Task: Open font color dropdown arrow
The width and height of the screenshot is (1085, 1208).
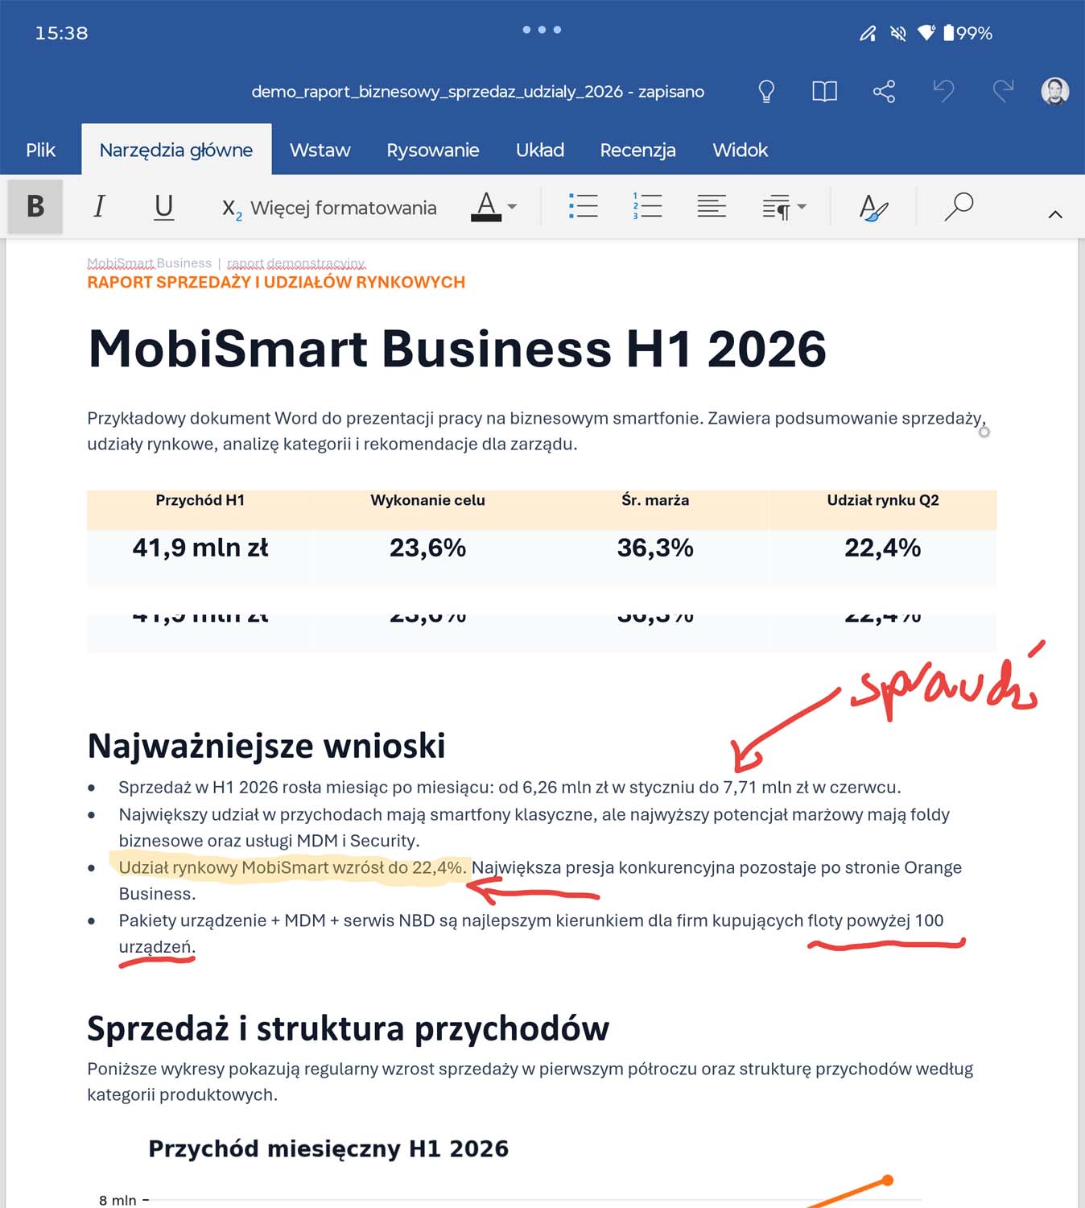Action: pyautogui.click(x=512, y=207)
